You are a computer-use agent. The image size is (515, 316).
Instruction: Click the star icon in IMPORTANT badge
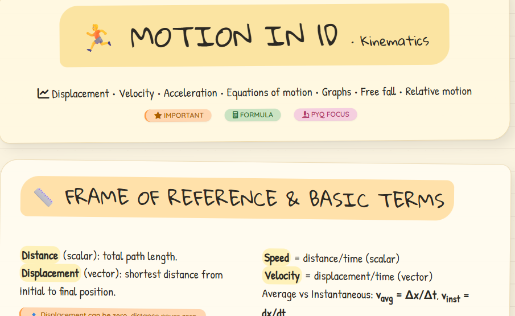tap(158, 116)
